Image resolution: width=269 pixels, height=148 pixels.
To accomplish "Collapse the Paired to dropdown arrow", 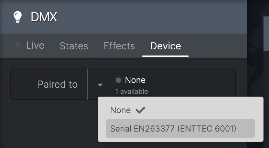I will pos(100,85).
